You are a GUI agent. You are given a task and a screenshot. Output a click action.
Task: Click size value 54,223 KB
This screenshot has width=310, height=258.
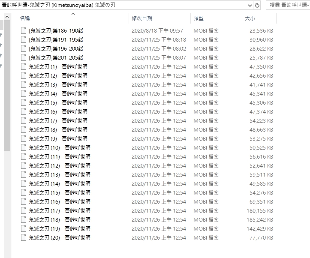click(x=261, y=121)
